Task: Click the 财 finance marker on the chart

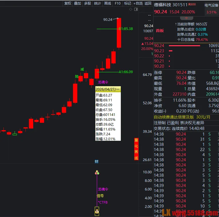Action: 96,162
